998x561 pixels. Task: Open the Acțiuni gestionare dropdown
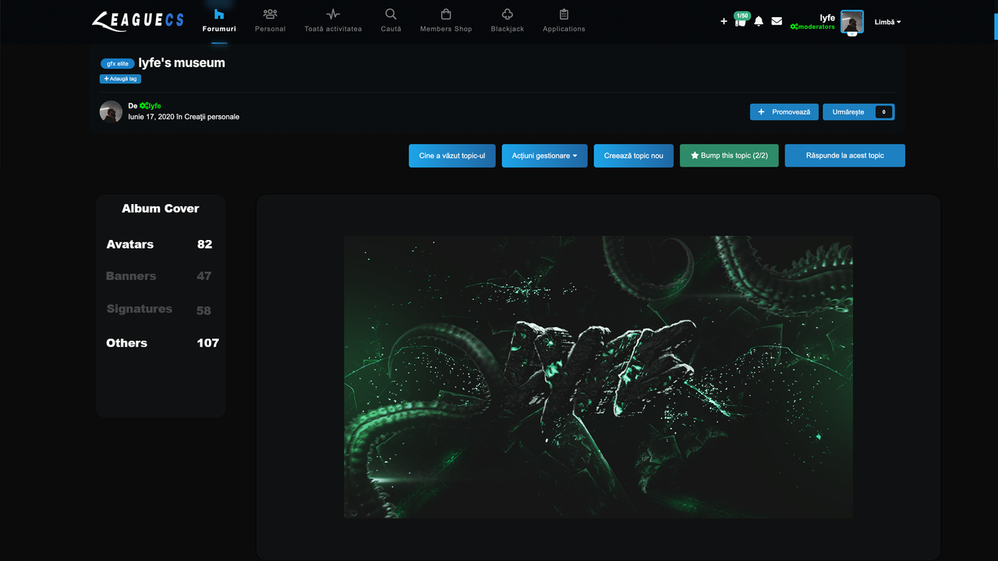tap(545, 156)
